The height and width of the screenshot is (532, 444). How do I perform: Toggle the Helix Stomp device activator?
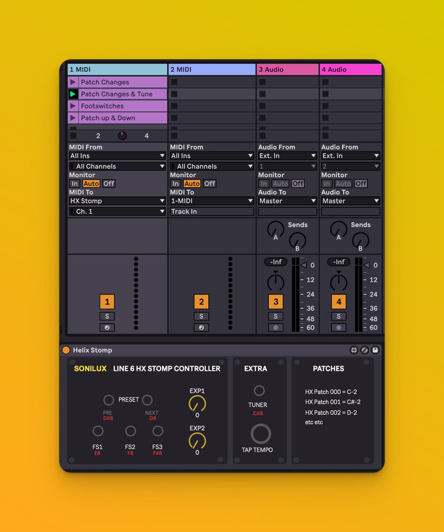66,350
